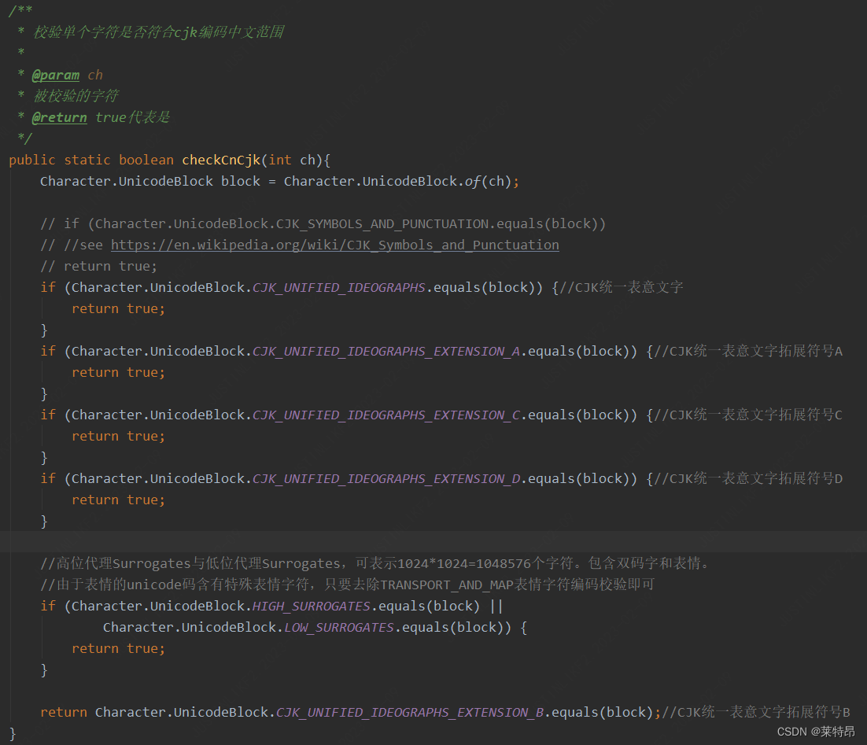The height and width of the screenshot is (745, 867).
Task: Click the commented CJK_SYMBOLS_AND_PUNCTUATION line
Action: tap(323, 224)
